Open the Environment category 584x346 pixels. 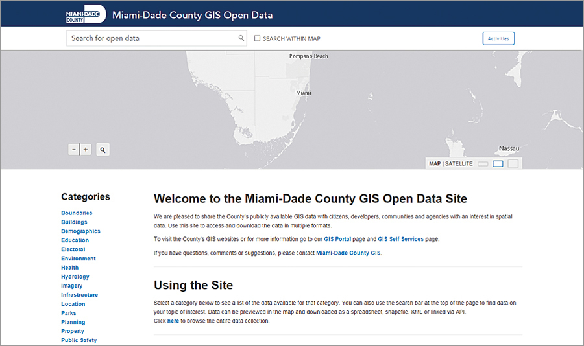pyautogui.click(x=79, y=259)
